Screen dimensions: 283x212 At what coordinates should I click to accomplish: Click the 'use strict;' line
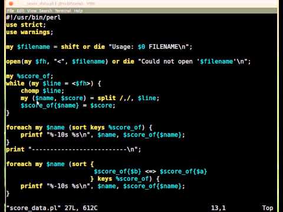pos(26,25)
